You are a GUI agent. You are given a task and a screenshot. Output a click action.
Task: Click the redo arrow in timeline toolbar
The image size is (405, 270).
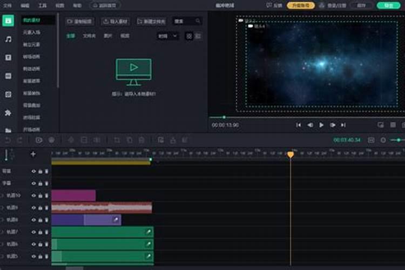pyautogui.click(x=19, y=140)
